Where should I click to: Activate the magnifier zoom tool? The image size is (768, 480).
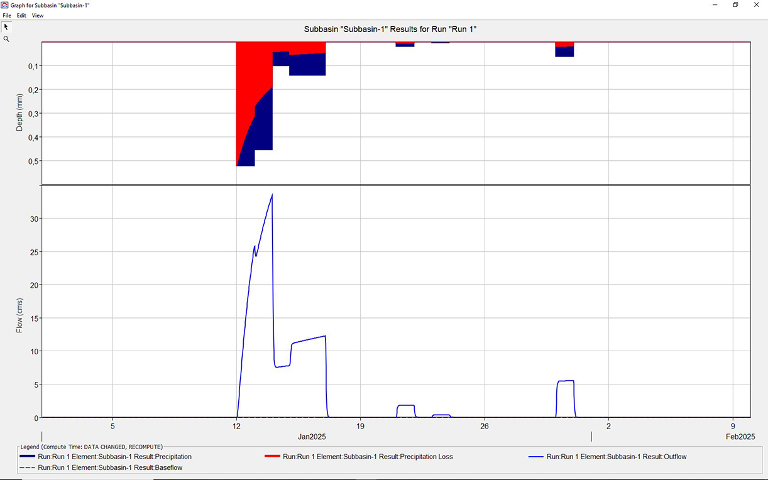(x=6, y=39)
